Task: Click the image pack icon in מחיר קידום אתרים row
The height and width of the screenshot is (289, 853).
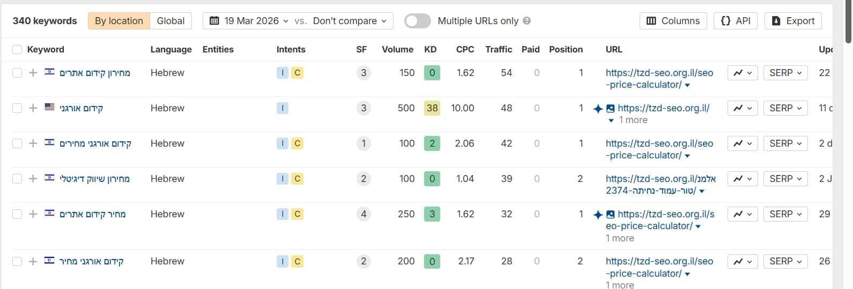Action: (x=610, y=215)
